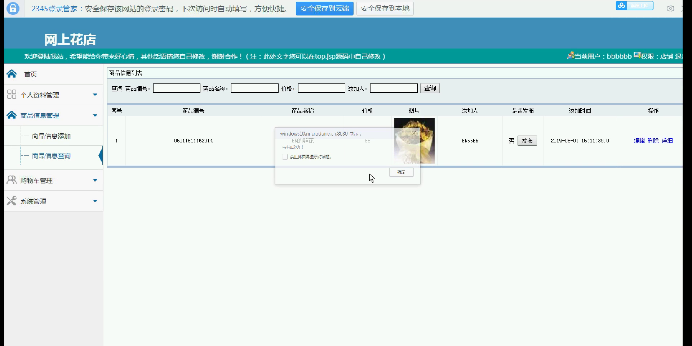Confirm the alert with 确定 button
The height and width of the screenshot is (346, 692).
click(x=401, y=172)
